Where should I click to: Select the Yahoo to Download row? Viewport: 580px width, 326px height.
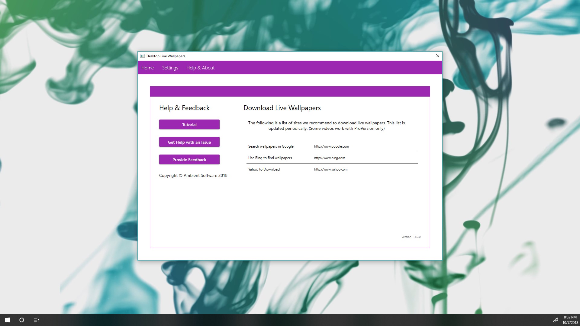264,169
